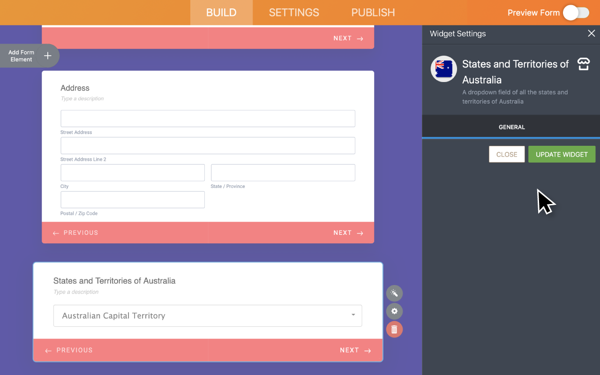Switch to the PUBLISH tab
Screen dimensions: 600x375
(373, 13)
